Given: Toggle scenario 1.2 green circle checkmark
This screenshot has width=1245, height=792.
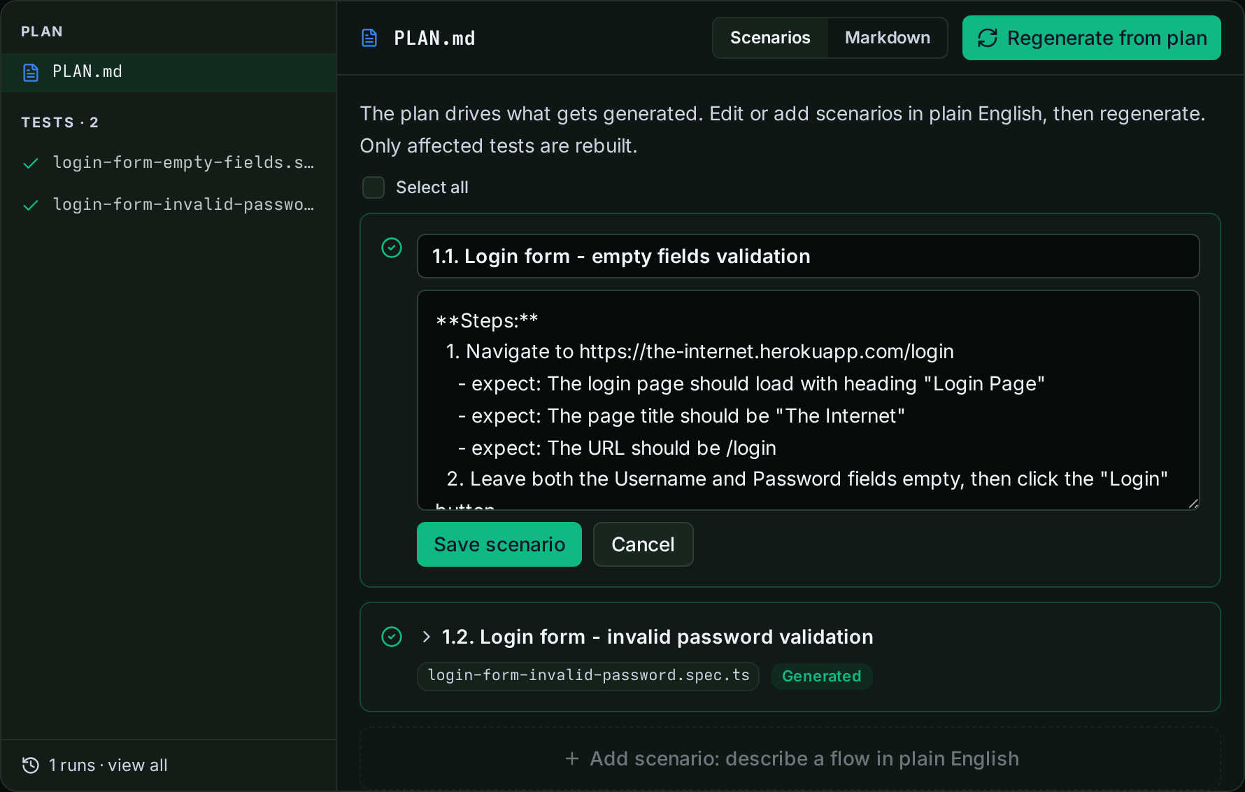Looking at the screenshot, I should [392, 637].
